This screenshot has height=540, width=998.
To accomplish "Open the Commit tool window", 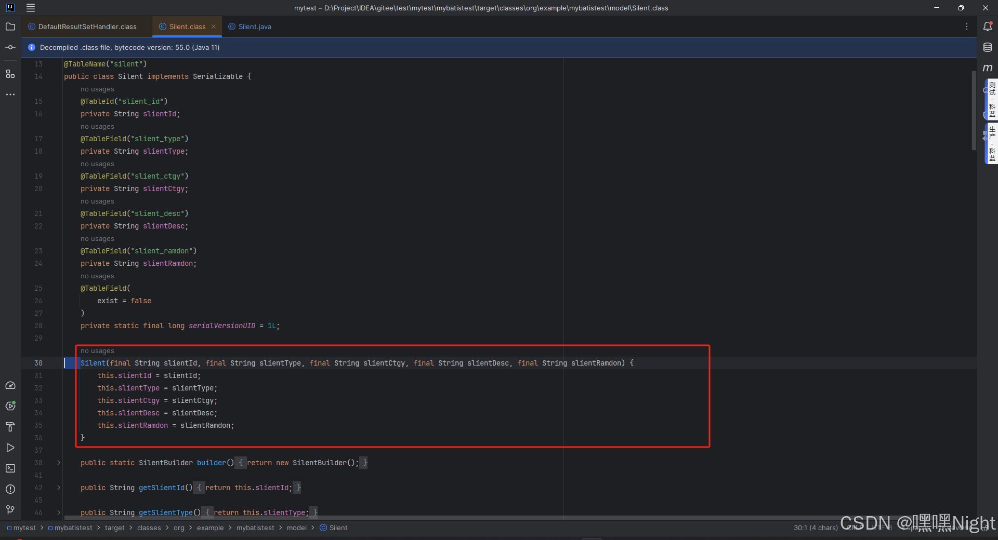I will [x=10, y=47].
